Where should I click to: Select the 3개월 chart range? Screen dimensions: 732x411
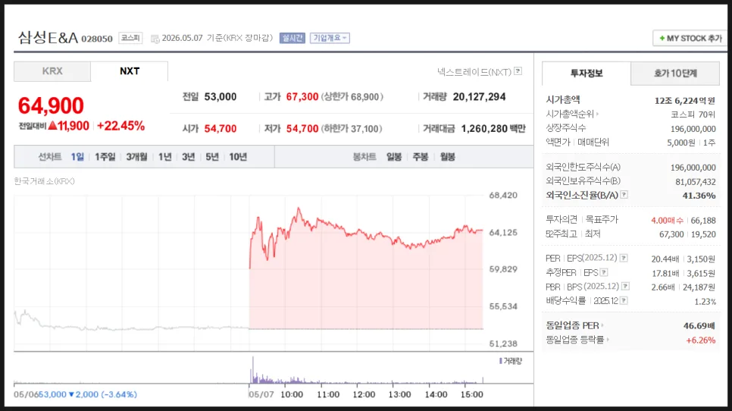tap(136, 157)
